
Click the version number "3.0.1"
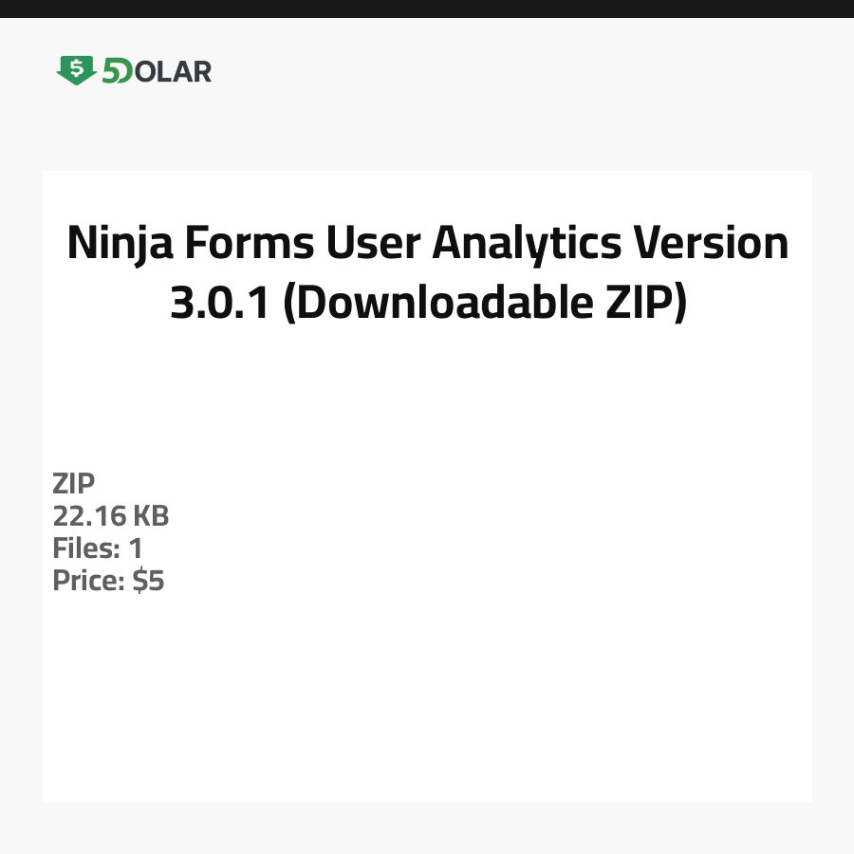click(x=220, y=303)
